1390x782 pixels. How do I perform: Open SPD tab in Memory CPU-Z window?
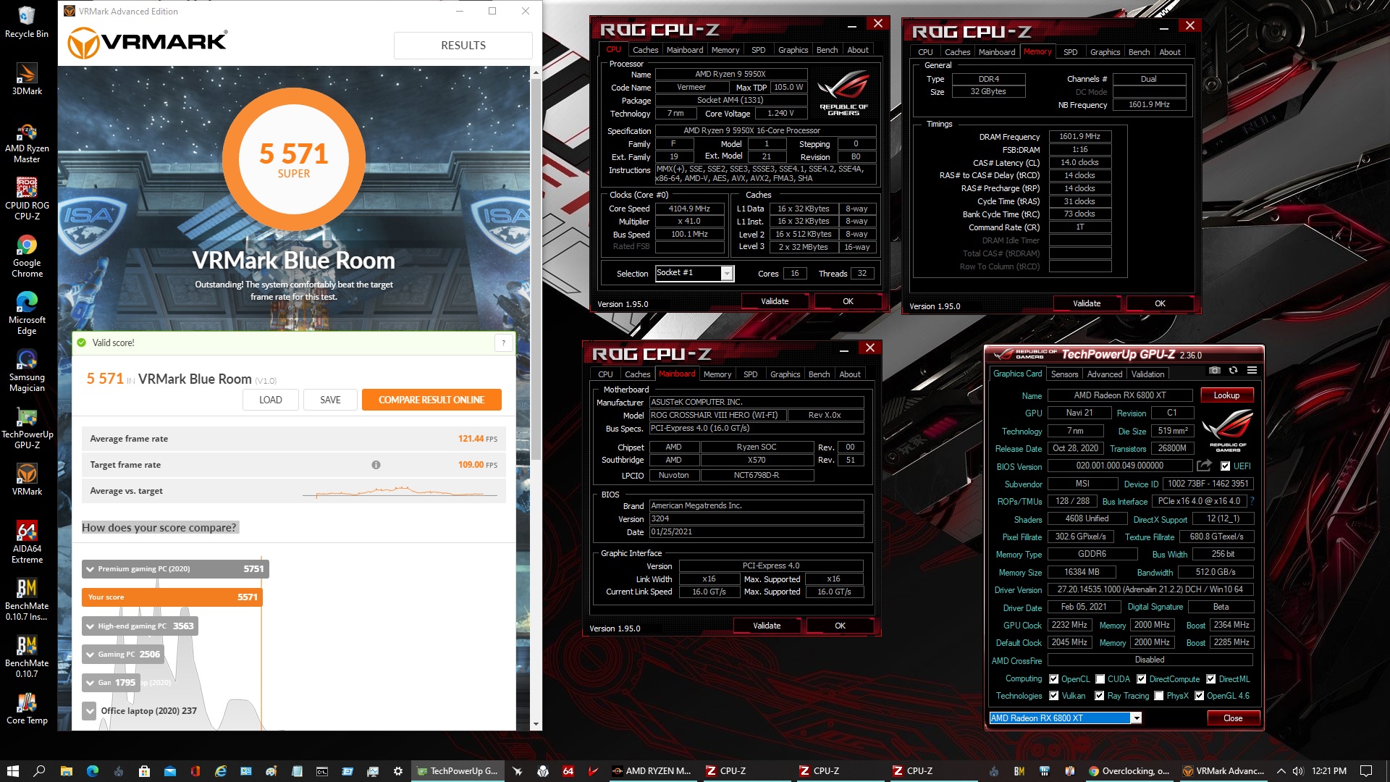tap(1070, 52)
